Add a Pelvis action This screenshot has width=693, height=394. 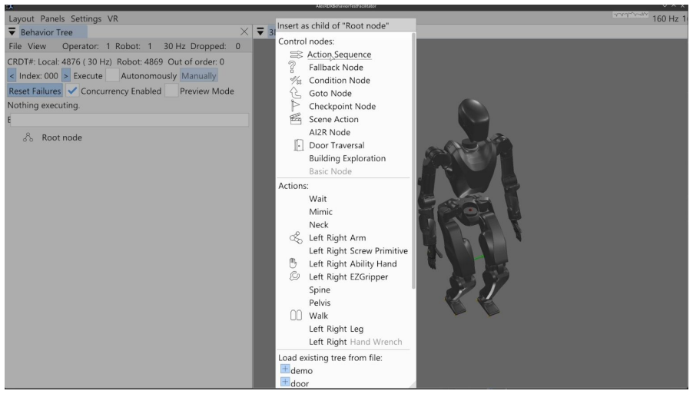(x=320, y=303)
